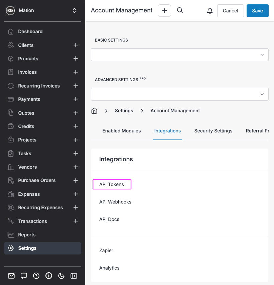This screenshot has width=274, height=285.
Task: Open the API Tokens link
Action: pyautogui.click(x=112, y=184)
